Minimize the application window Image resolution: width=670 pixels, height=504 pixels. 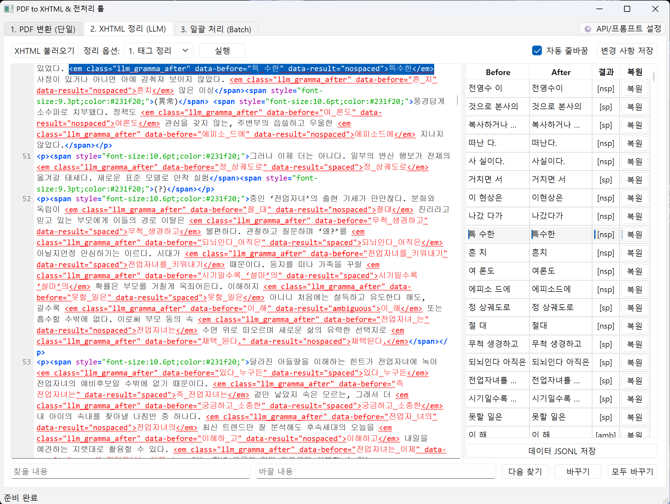coord(599,9)
